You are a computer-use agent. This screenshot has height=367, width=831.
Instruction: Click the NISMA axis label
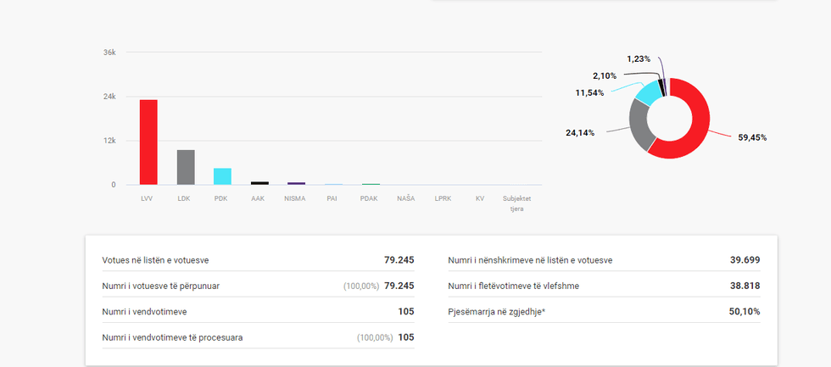point(295,198)
